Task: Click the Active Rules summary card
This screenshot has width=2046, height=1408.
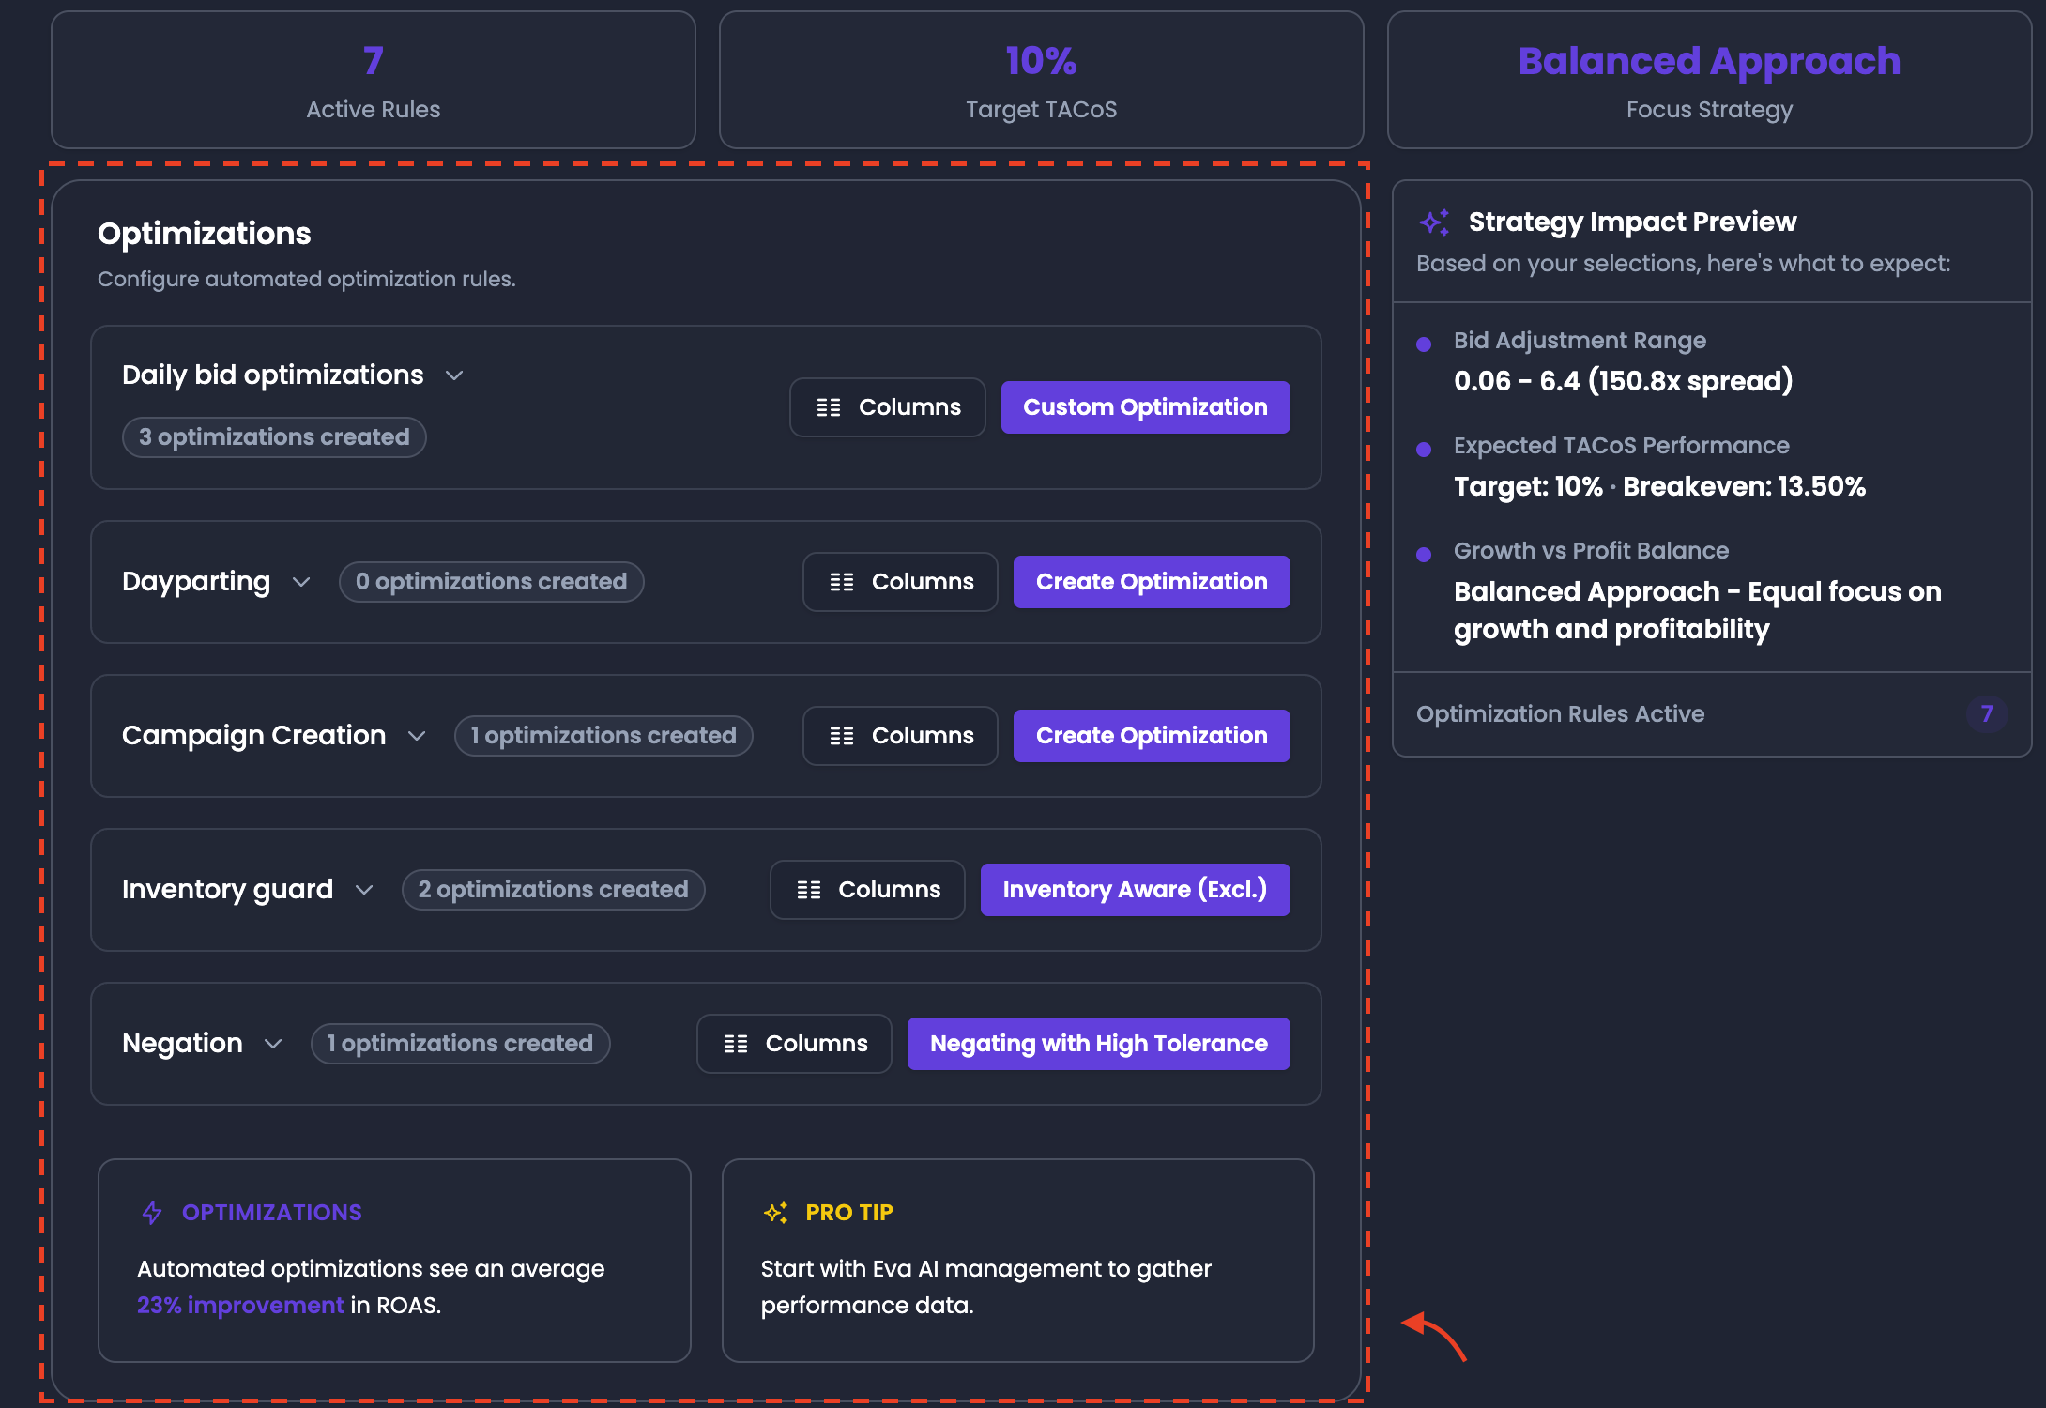Action: coord(374,80)
